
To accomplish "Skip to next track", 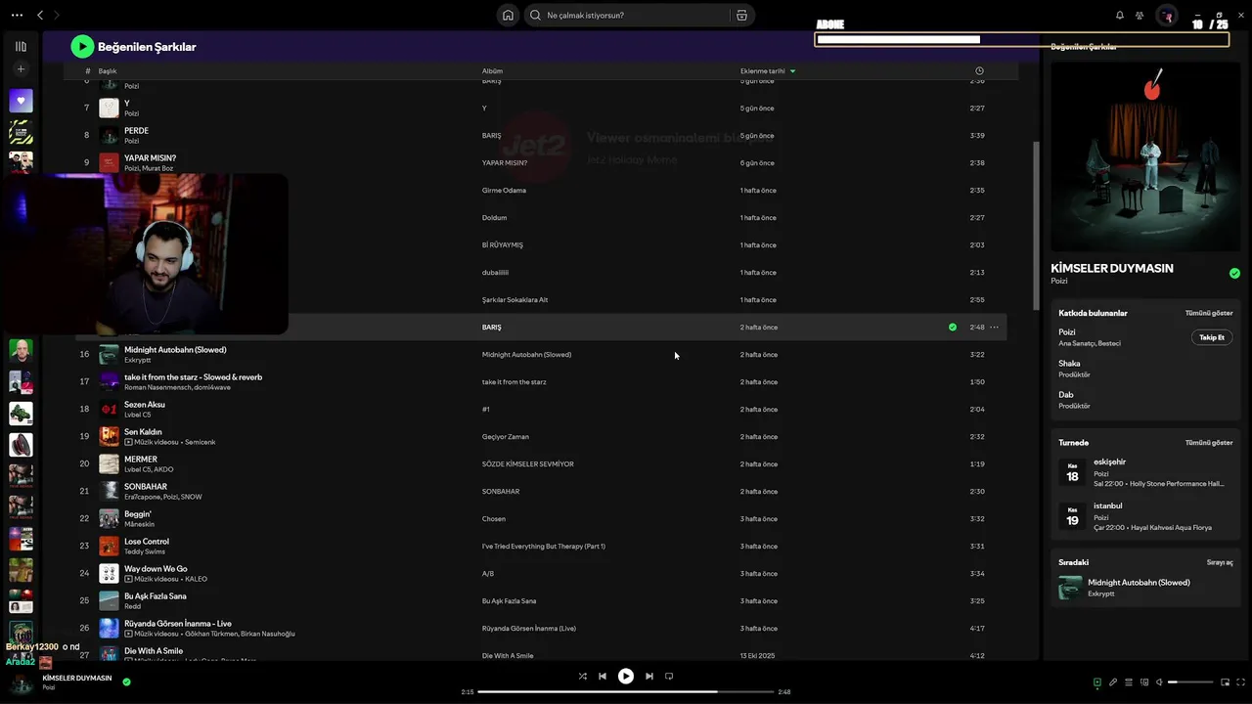I will (648, 676).
